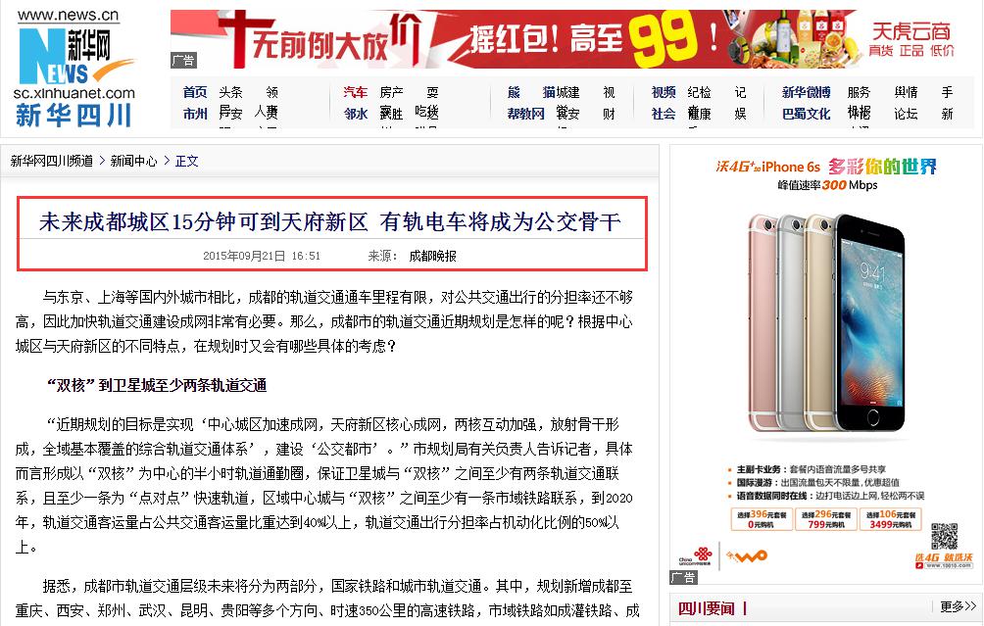The image size is (984, 626).
Task: Click the 新华网四川频道 breadcrumb
Action: pos(52,162)
